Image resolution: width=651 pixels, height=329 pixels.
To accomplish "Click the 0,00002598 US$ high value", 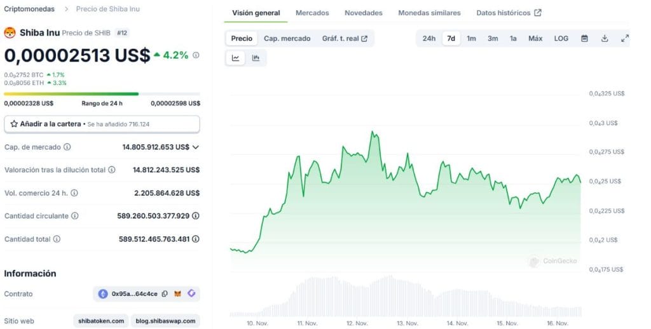I will (175, 104).
